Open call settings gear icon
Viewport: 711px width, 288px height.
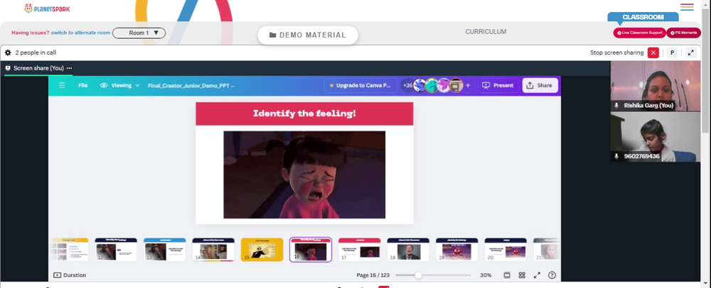(8, 52)
